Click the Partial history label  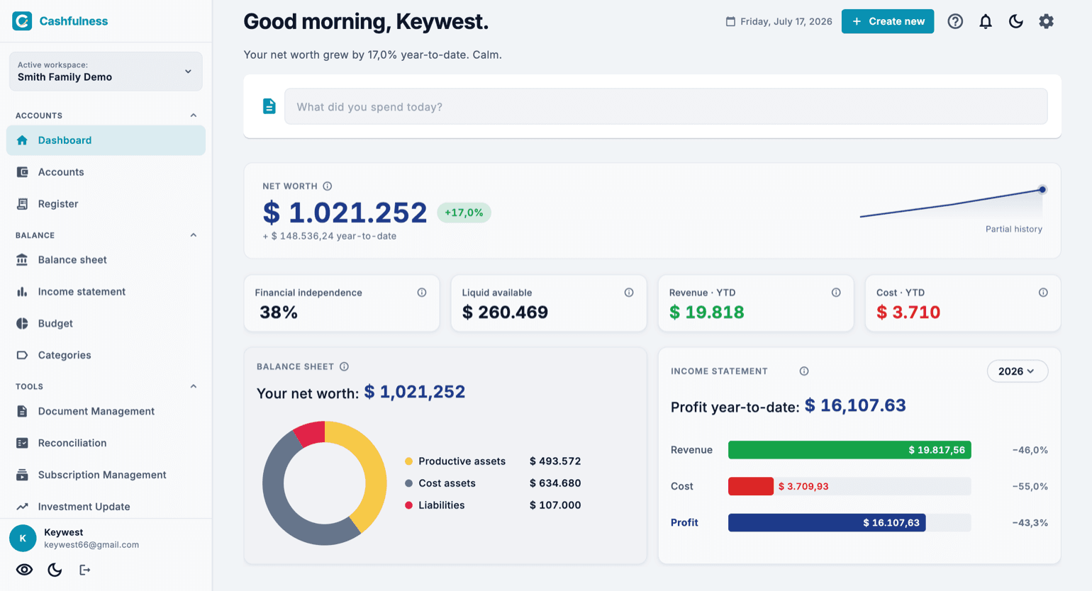click(x=1014, y=229)
